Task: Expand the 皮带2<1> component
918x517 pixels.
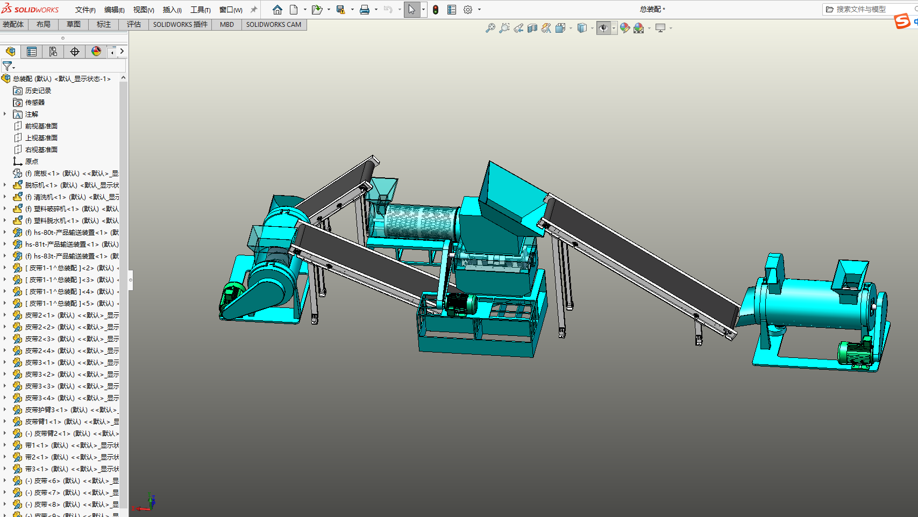Action: click(x=5, y=315)
